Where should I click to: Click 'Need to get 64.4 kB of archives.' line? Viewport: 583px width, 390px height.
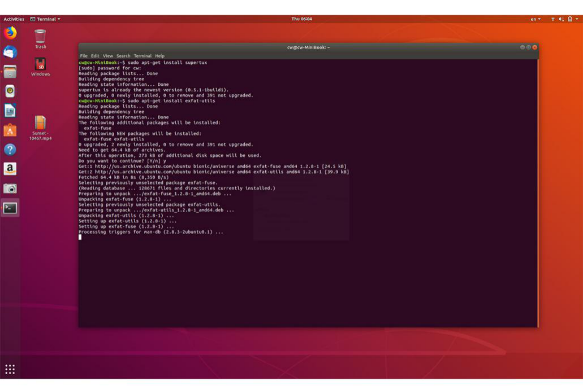click(x=122, y=150)
